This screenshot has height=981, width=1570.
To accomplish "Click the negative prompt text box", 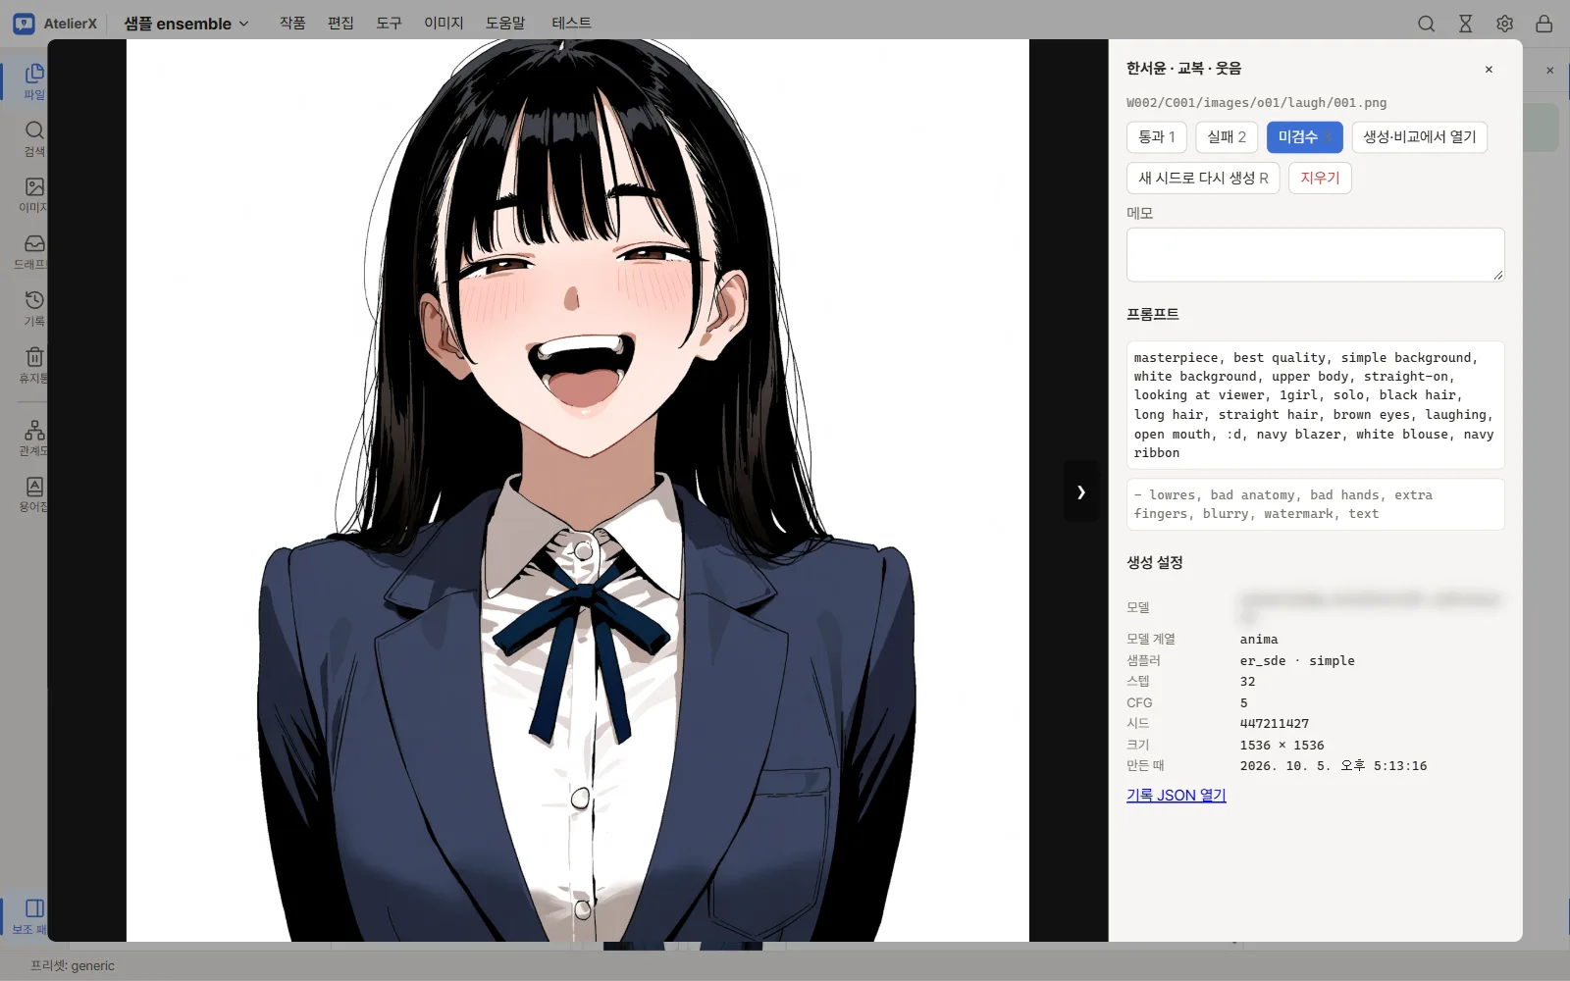I will pos(1315,504).
